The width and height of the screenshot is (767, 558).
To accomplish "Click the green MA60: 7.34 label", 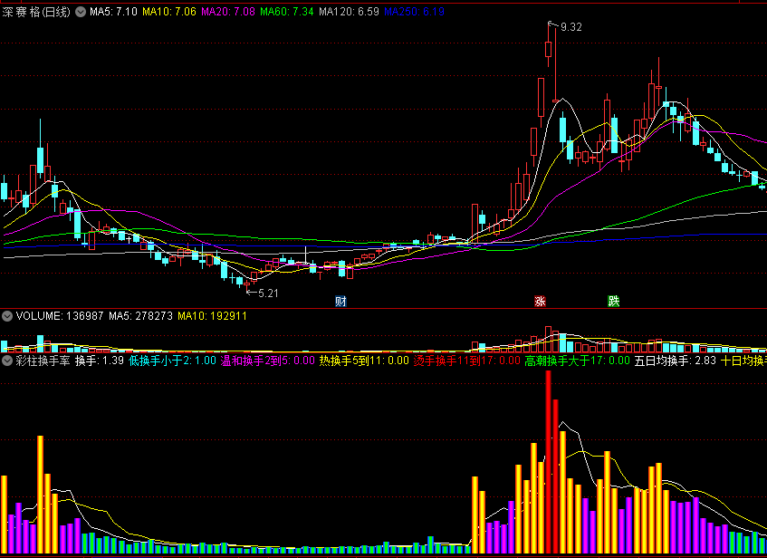I will (287, 12).
